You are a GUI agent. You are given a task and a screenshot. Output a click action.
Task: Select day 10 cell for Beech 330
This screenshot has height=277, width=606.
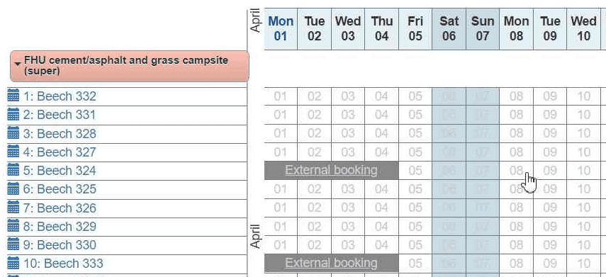(583, 245)
